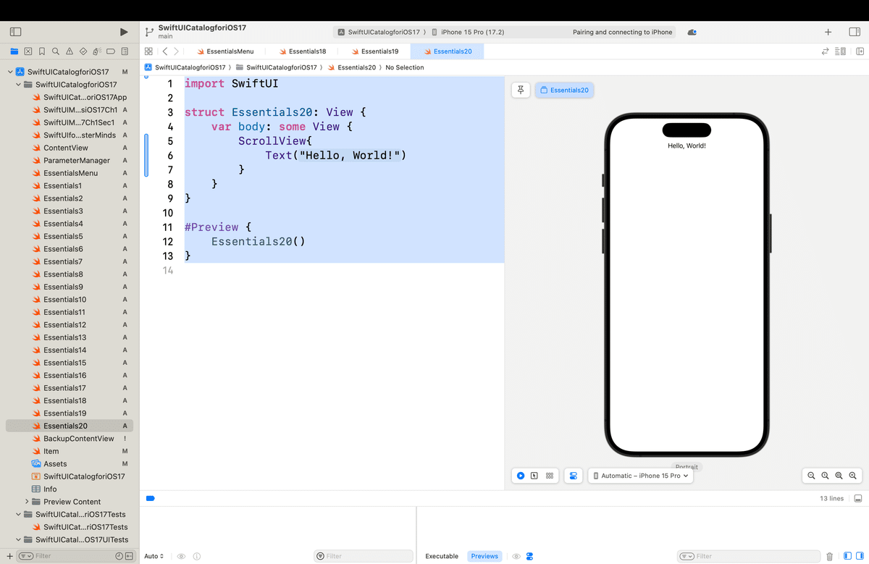Click the swap arrows review icon
The width and height of the screenshot is (869, 564).
pos(825,51)
